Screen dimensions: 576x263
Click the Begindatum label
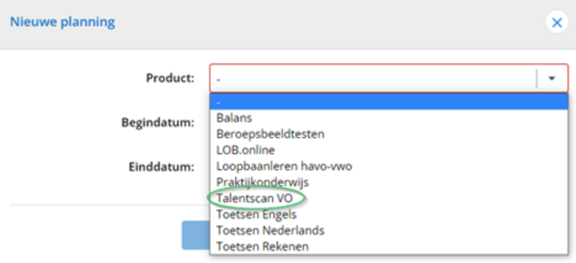(158, 122)
